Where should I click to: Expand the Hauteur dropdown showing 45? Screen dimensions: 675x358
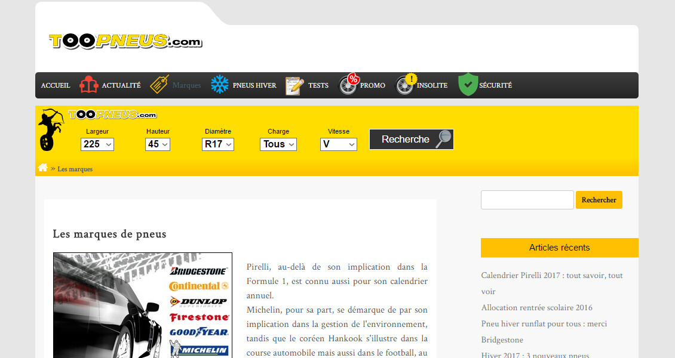[x=158, y=144]
